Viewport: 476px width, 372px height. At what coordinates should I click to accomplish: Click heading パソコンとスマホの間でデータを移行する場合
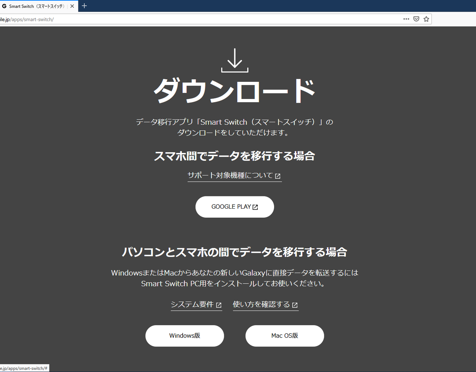(x=235, y=252)
